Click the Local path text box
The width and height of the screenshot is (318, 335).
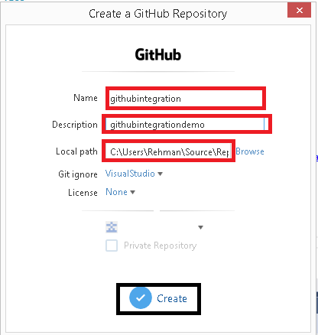click(x=168, y=151)
